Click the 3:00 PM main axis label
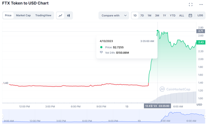The width and height of the screenshot is (207, 126). pyautogui.click(x=50, y=106)
